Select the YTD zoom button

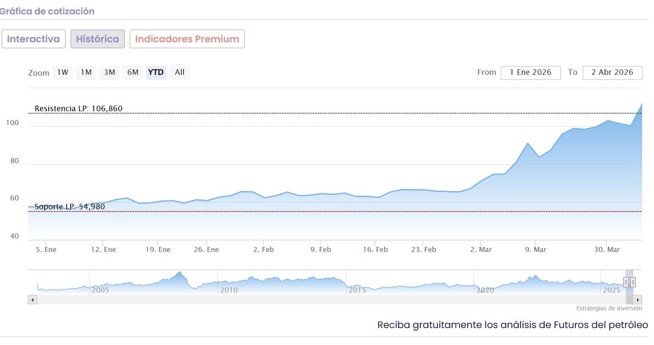156,72
